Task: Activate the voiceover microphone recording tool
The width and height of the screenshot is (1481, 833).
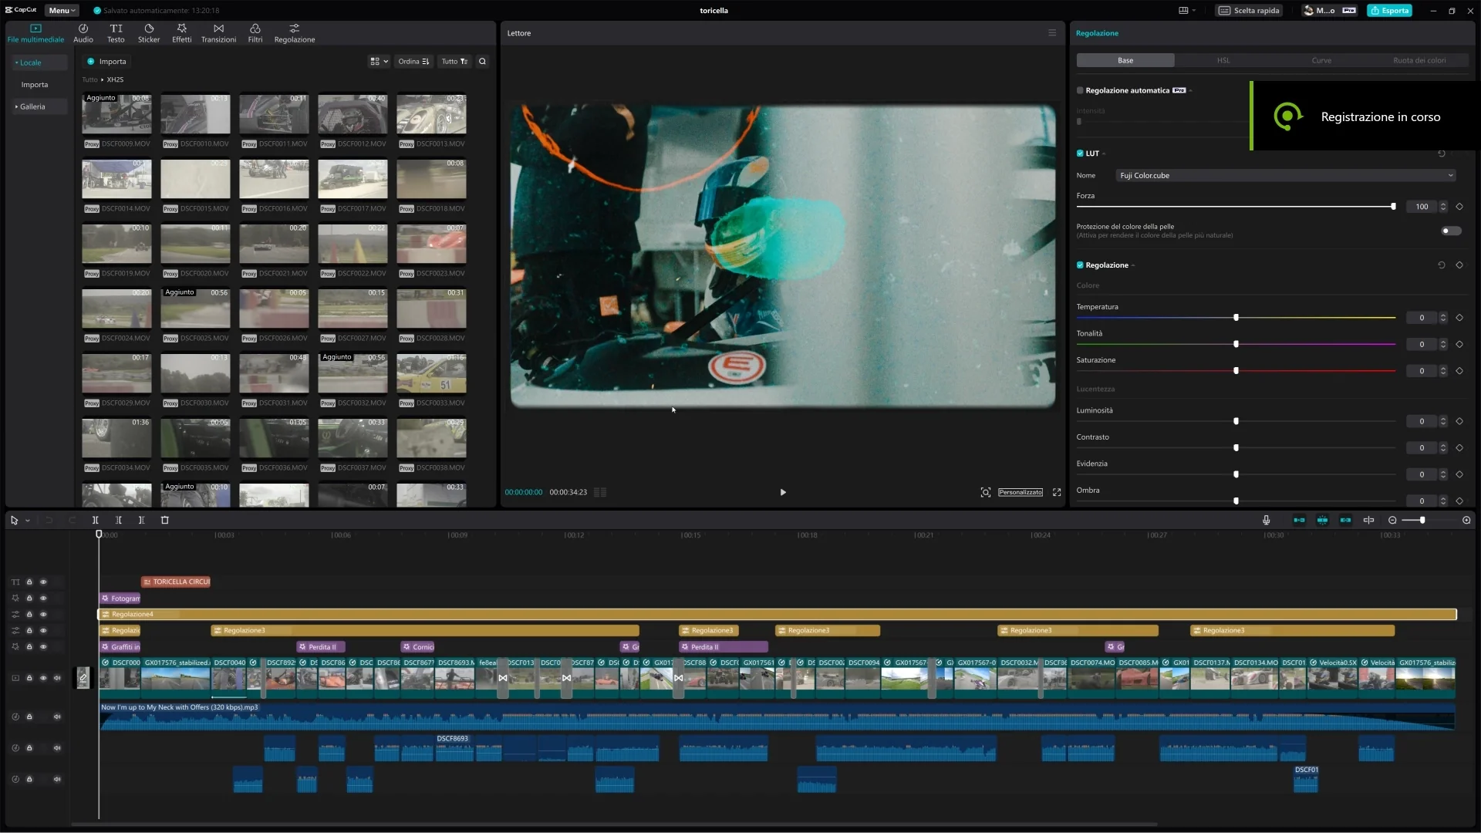Action: pos(1266,520)
